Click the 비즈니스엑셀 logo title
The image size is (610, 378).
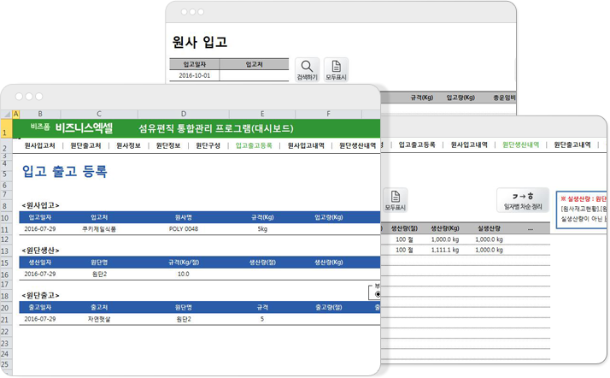[x=84, y=128]
